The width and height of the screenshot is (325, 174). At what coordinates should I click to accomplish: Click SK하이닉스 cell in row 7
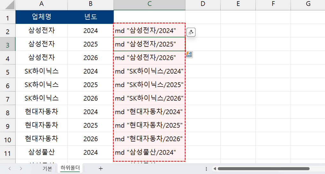(x=42, y=98)
